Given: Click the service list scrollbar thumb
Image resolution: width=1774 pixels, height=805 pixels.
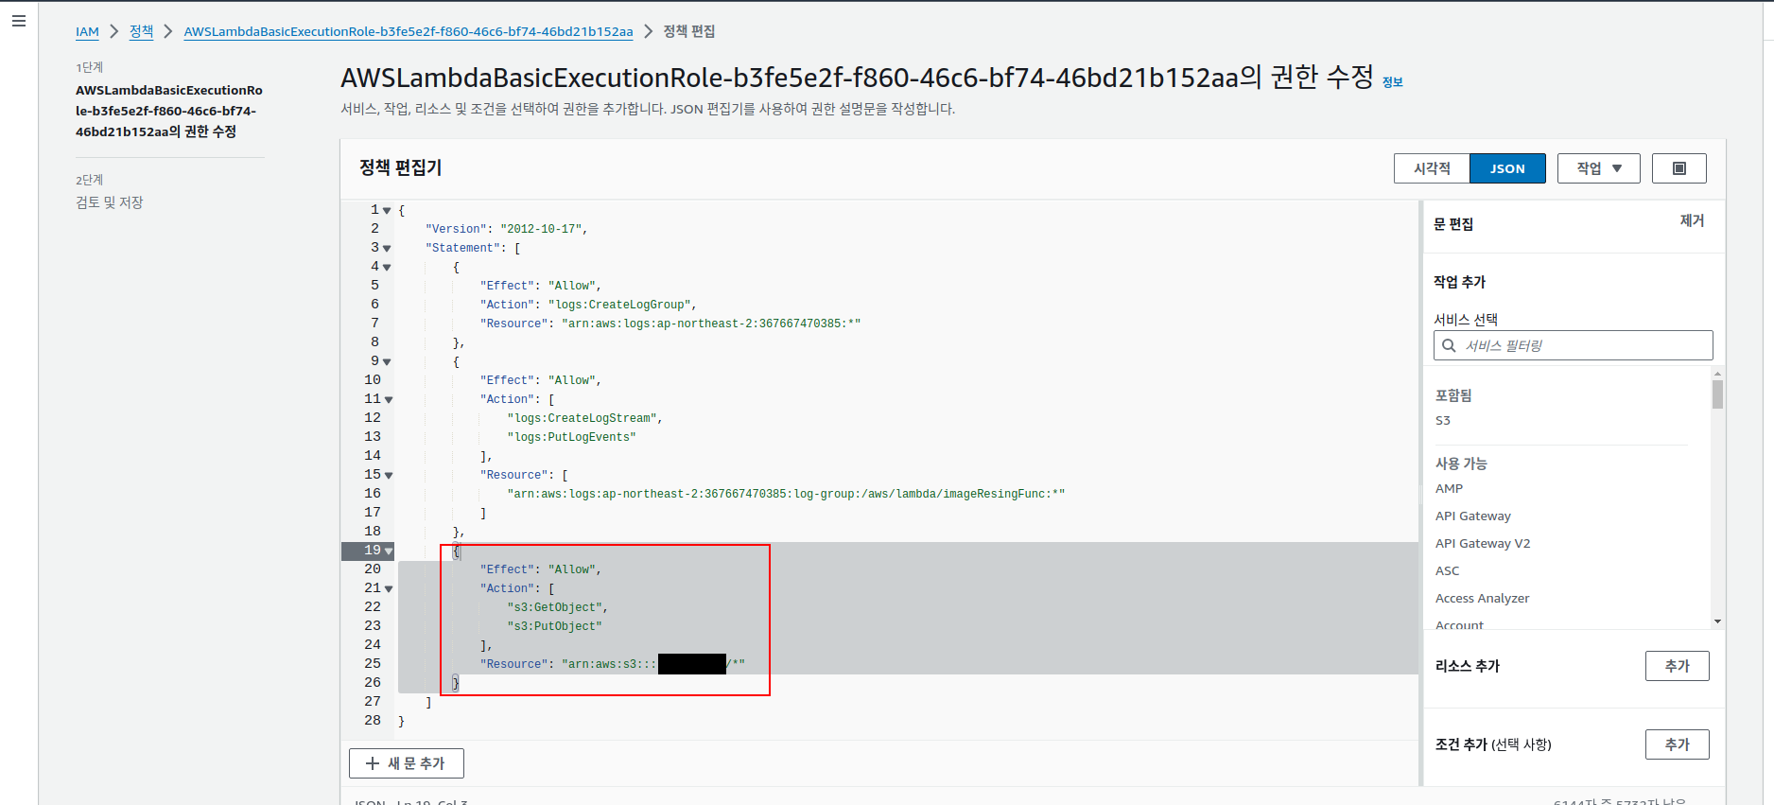Looking at the screenshot, I should pos(1717,394).
